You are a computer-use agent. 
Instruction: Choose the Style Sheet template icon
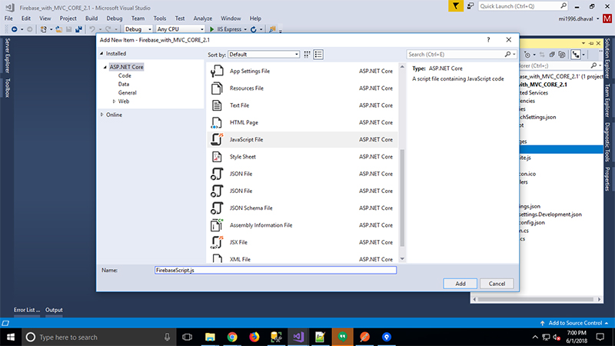[216, 156]
